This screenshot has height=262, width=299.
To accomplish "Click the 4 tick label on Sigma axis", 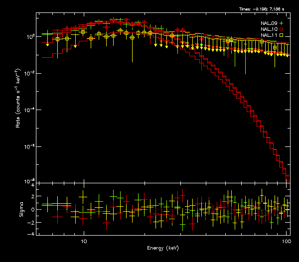I will [x=33, y=185].
